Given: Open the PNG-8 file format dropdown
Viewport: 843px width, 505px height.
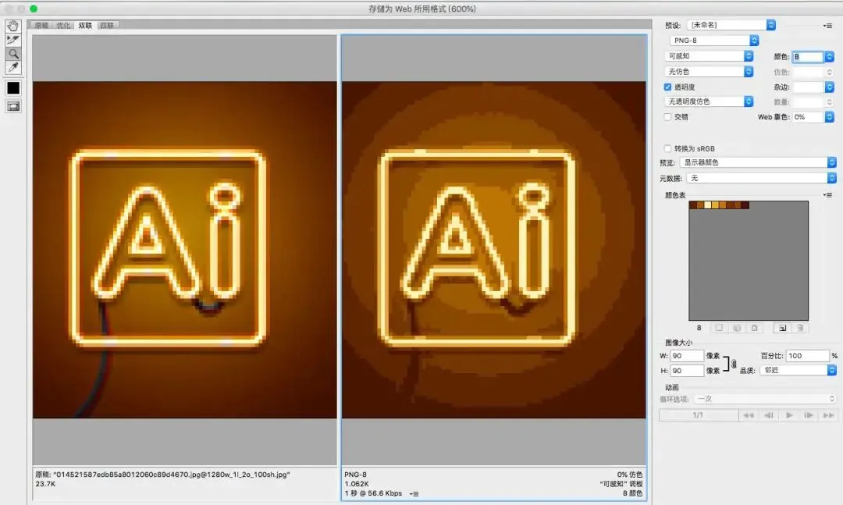Looking at the screenshot, I should click(x=714, y=41).
